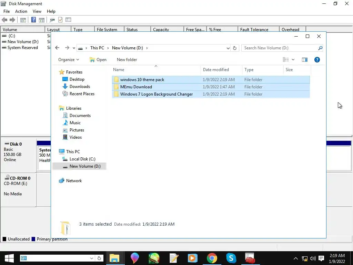Click the connect drive toolbar icon in Disk Management
Screen dimensions: 353x265
52,20
